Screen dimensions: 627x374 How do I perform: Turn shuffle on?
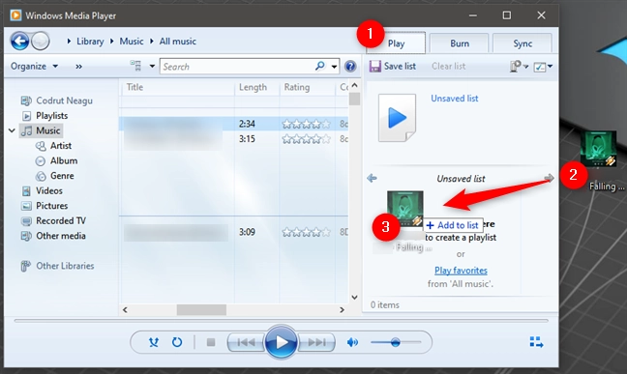coord(154,342)
